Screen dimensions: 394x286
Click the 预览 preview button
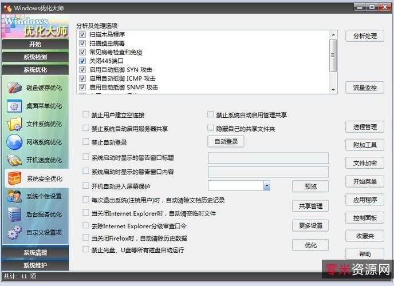310,186
